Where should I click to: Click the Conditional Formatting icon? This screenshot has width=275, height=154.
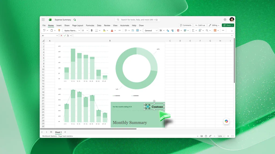click(178, 30)
